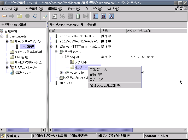Expand the 9117-570-SN10-4B24C server row
This screenshot has width=188, height=140.
[51, 41]
